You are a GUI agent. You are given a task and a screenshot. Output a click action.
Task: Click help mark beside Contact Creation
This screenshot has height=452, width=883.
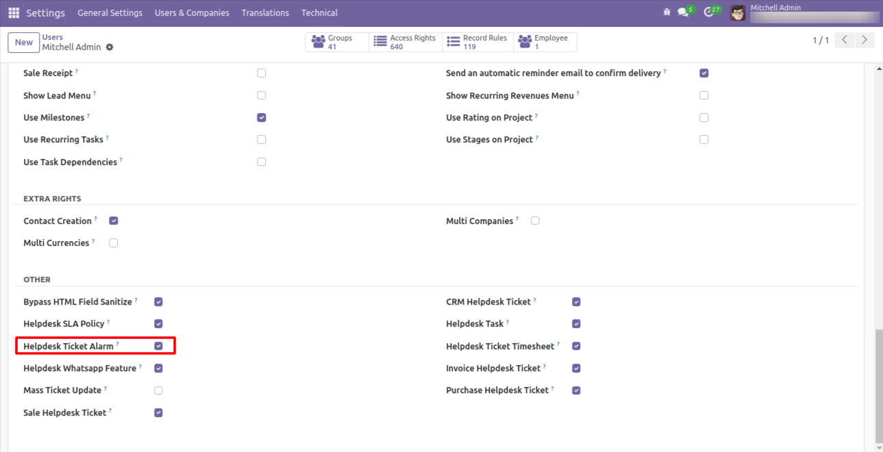pos(96,218)
